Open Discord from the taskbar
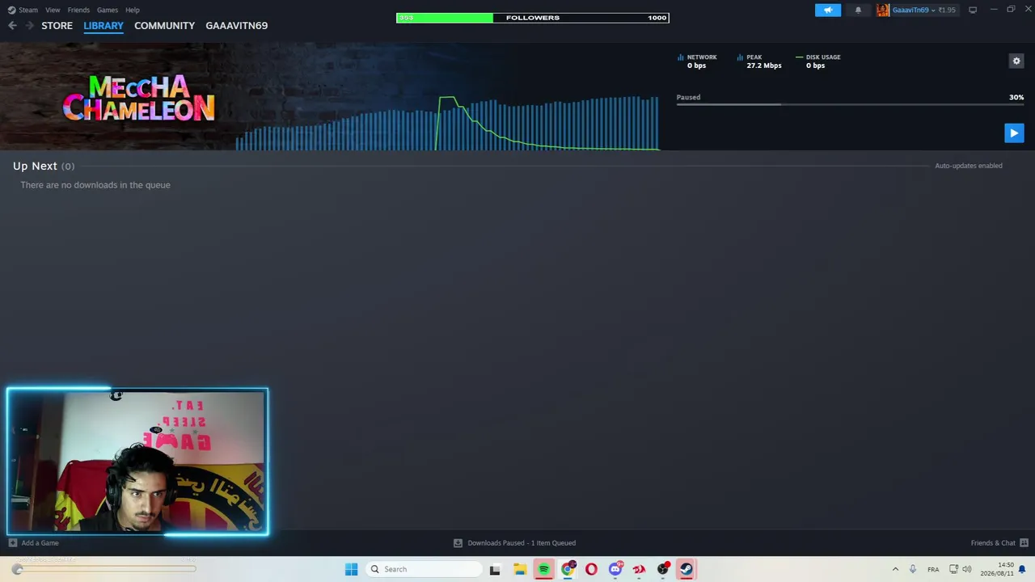The width and height of the screenshot is (1035, 582). click(x=615, y=569)
